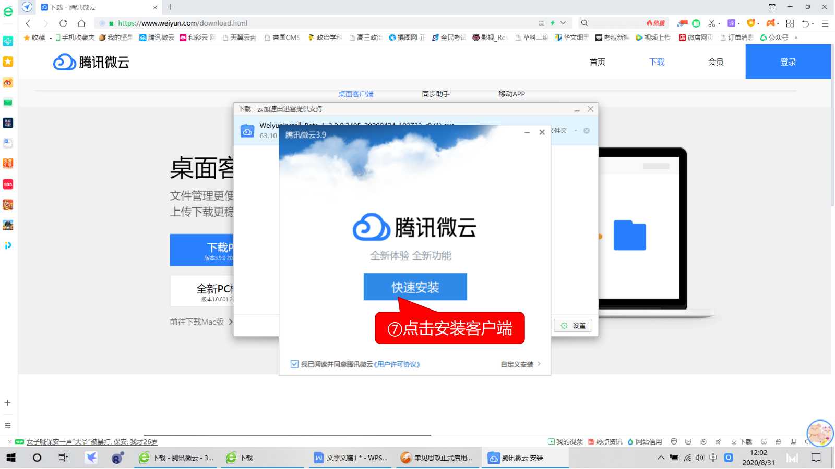
Task: Show hidden system tray icons chevron
Action: pyautogui.click(x=661, y=458)
